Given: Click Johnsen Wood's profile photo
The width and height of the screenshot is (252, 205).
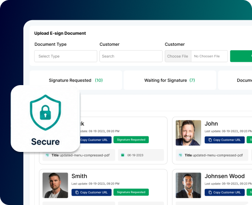Looking at the screenshot, I should (188, 185).
